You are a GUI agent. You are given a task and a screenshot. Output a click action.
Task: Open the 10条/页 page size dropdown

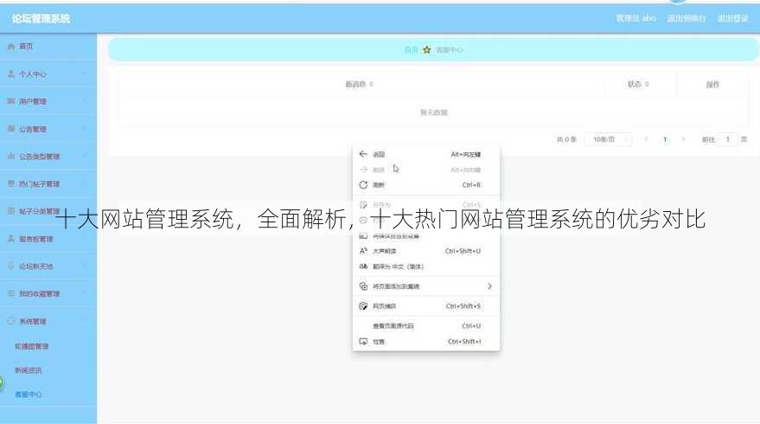coord(609,139)
